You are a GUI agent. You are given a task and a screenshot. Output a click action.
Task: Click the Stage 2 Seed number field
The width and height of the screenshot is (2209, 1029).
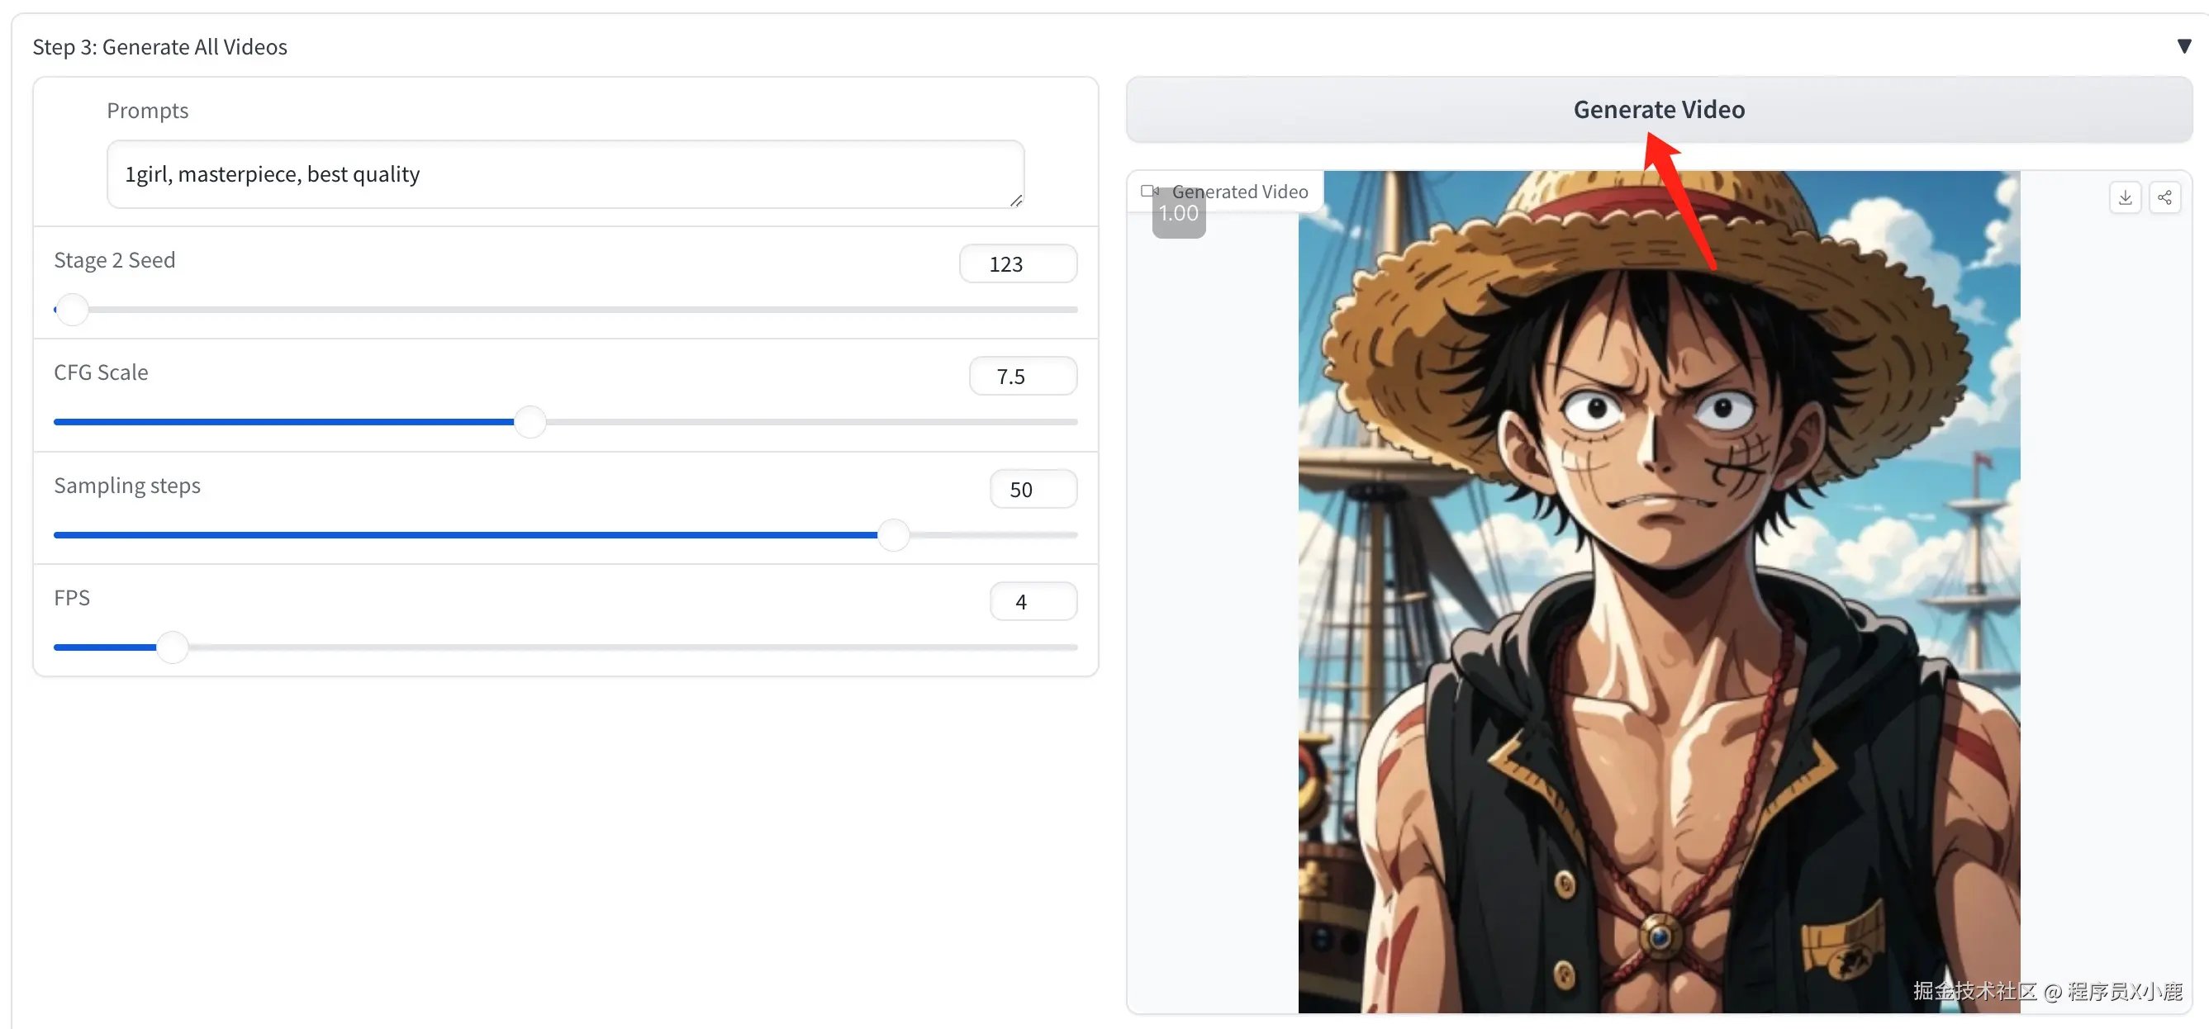point(1017,264)
